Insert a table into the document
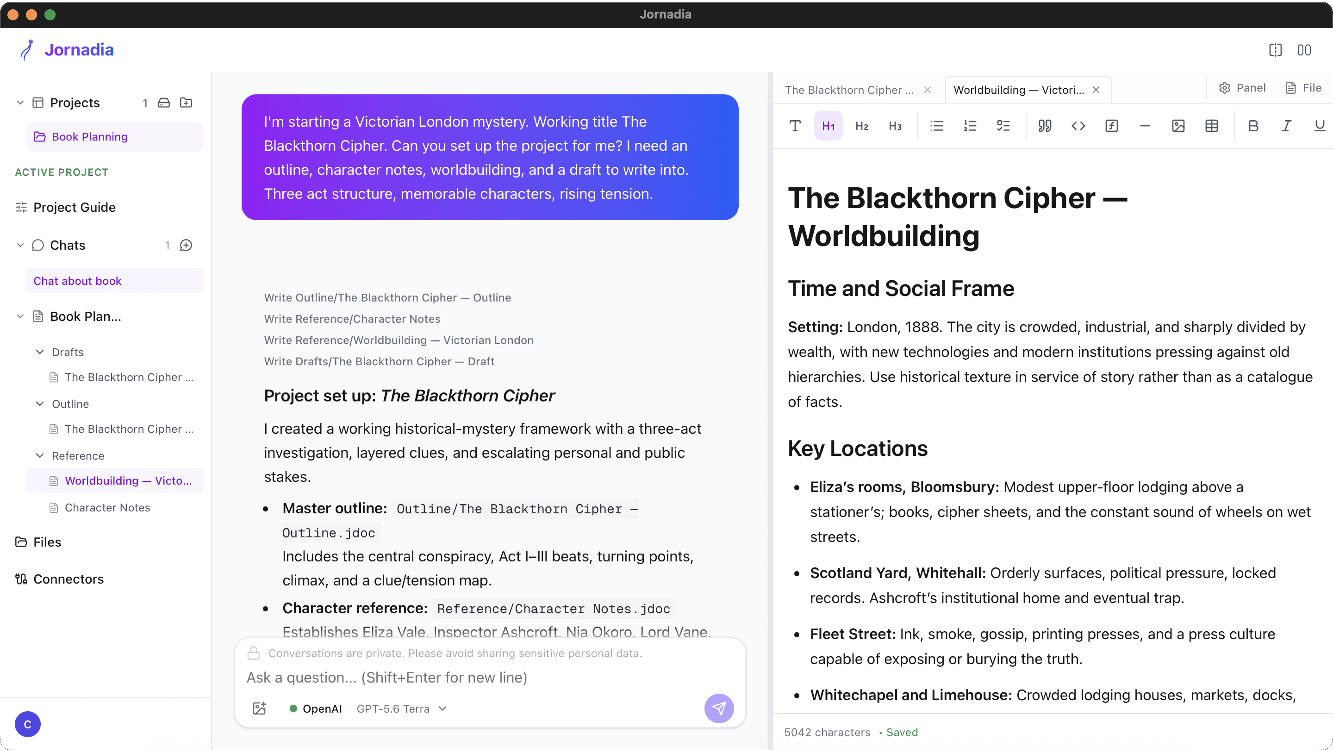This screenshot has height=751, width=1333. 1212,126
